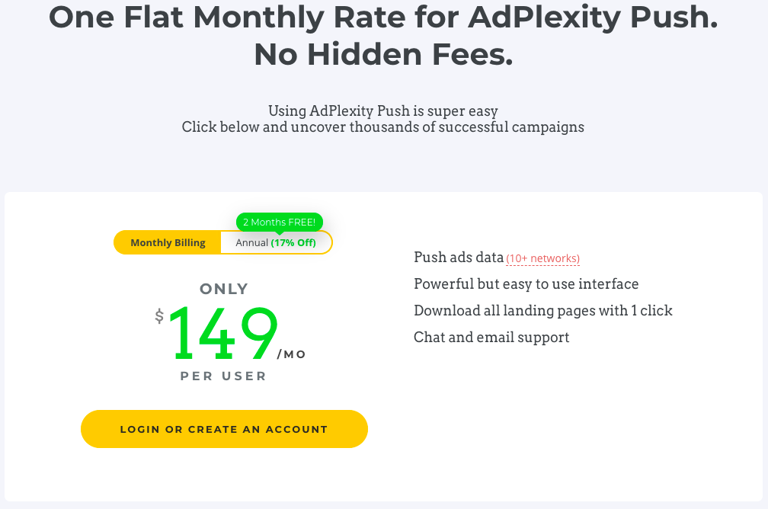The height and width of the screenshot is (509, 768).
Task: Click the Push ads data feature text
Action: coord(459,258)
